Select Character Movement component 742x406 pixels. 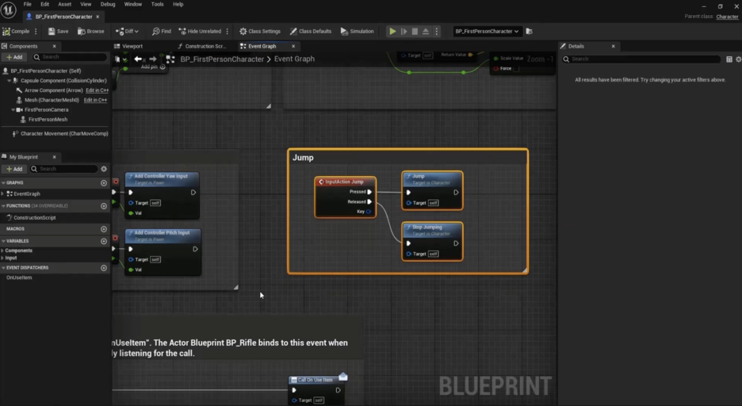(64, 133)
